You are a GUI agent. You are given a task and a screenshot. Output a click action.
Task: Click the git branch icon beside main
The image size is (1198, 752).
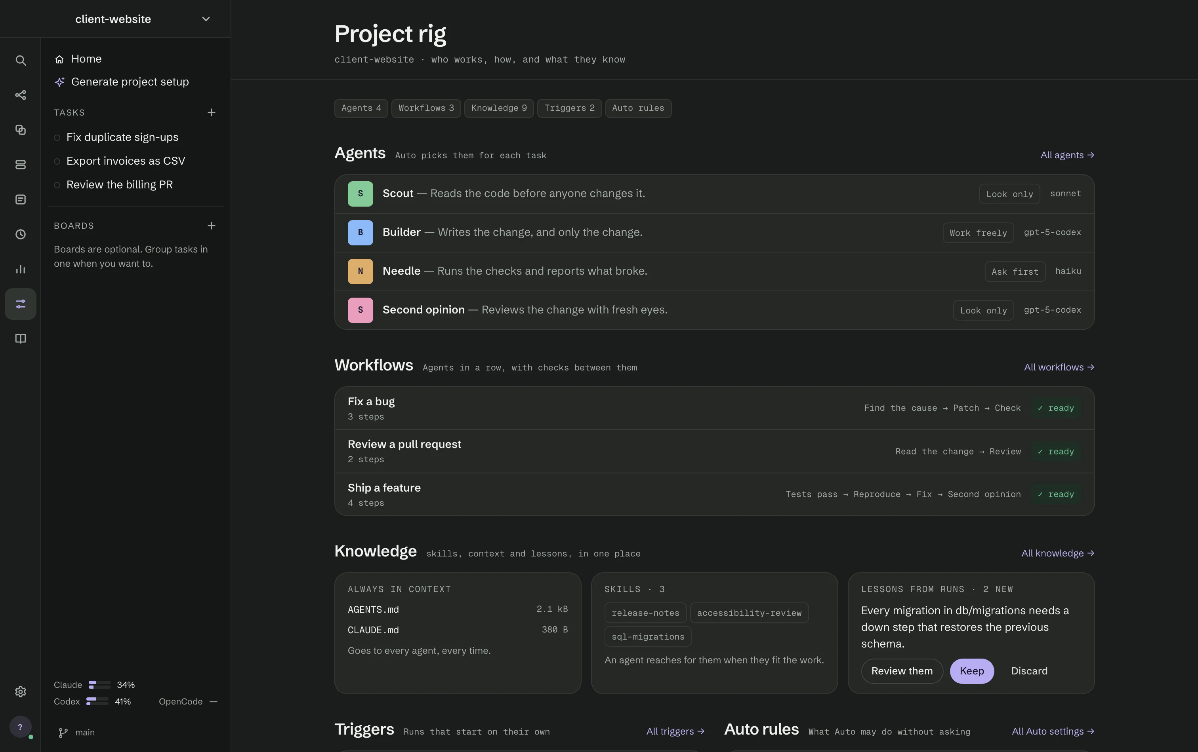click(x=63, y=733)
